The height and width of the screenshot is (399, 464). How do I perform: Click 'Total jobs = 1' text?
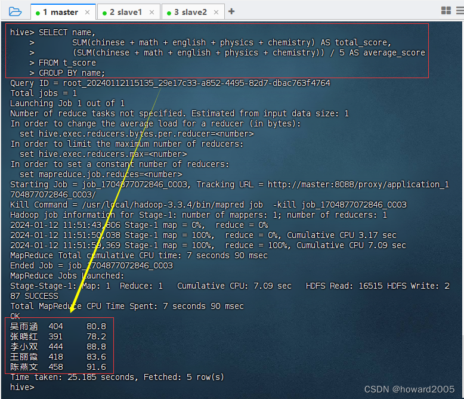(44, 93)
